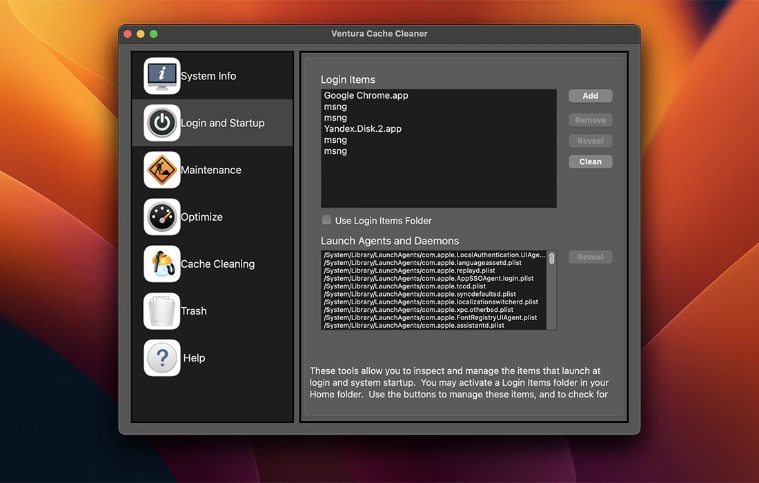This screenshot has width=759, height=483.
Task: Select Yandex.Disk.2.app in the list
Action: (362, 129)
